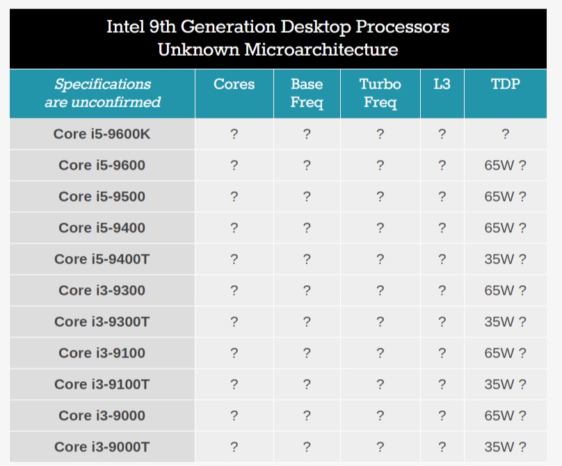The height and width of the screenshot is (466, 562).
Task: Click the TDP "?" cell for Core i5-9600K
Action: pos(506,134)
